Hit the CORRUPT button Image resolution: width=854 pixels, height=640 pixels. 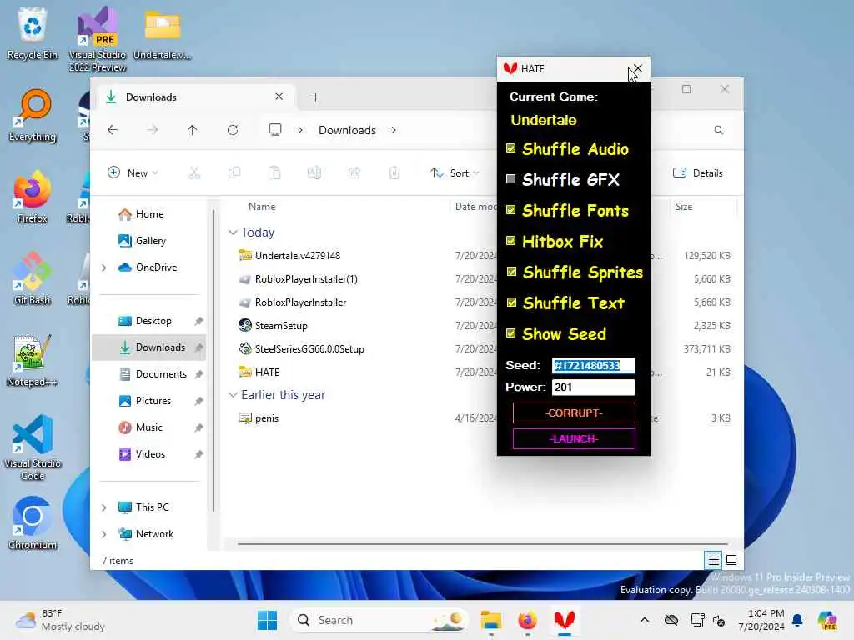pyautogui.click(x=574, y=413)
